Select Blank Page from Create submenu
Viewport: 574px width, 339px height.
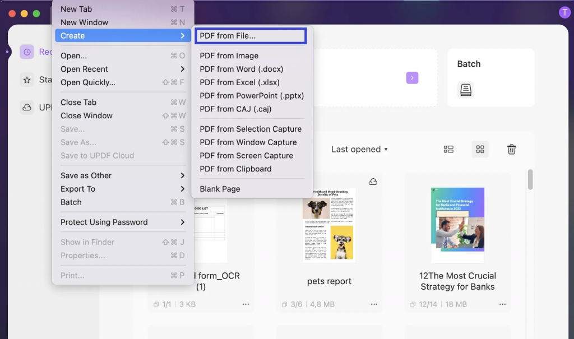click(219, 189)
